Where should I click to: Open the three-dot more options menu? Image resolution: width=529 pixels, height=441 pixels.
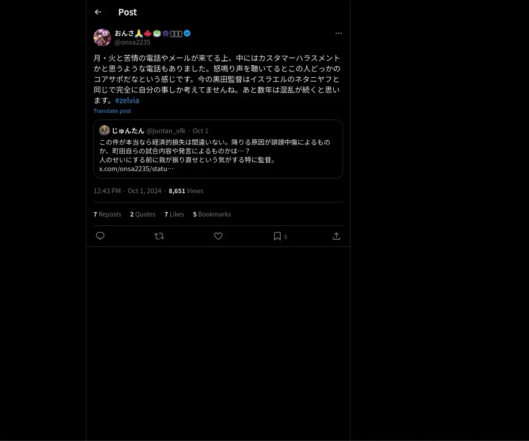point(339,33)
